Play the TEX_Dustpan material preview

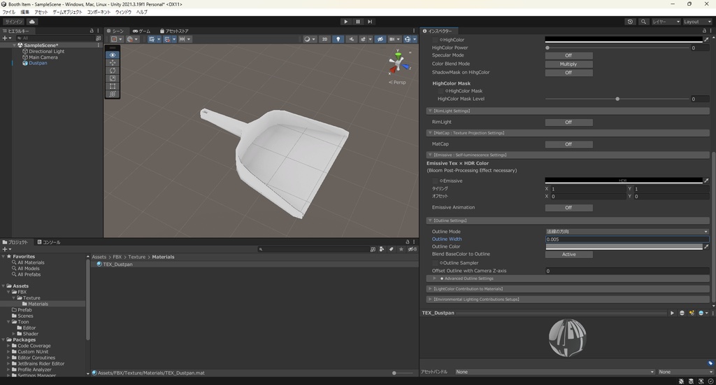[672, 313]
